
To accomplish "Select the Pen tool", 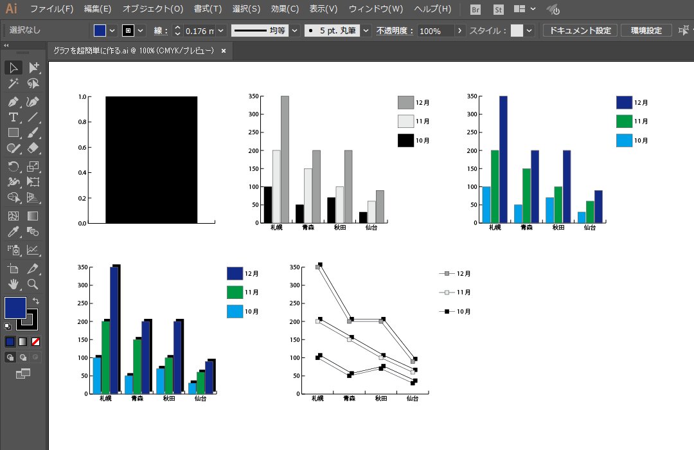I will (x=13, y=102).
